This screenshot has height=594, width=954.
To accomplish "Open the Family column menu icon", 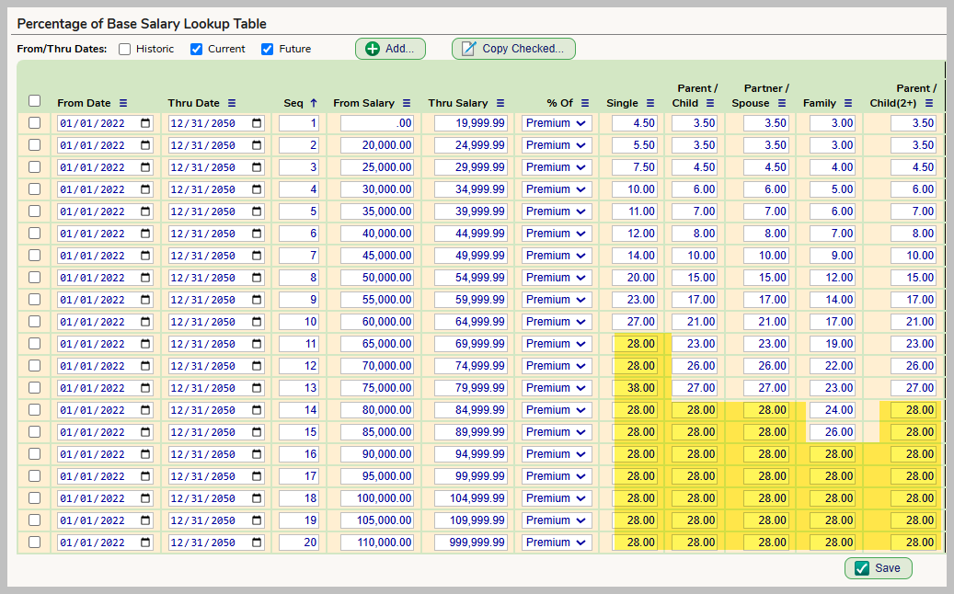I will 848,103.
